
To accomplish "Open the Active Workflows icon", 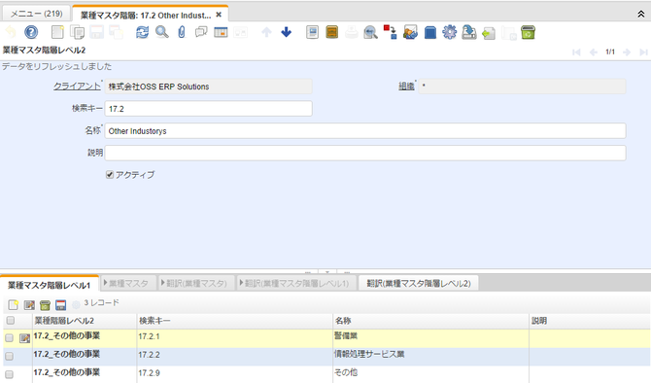I will pos(390,32).
